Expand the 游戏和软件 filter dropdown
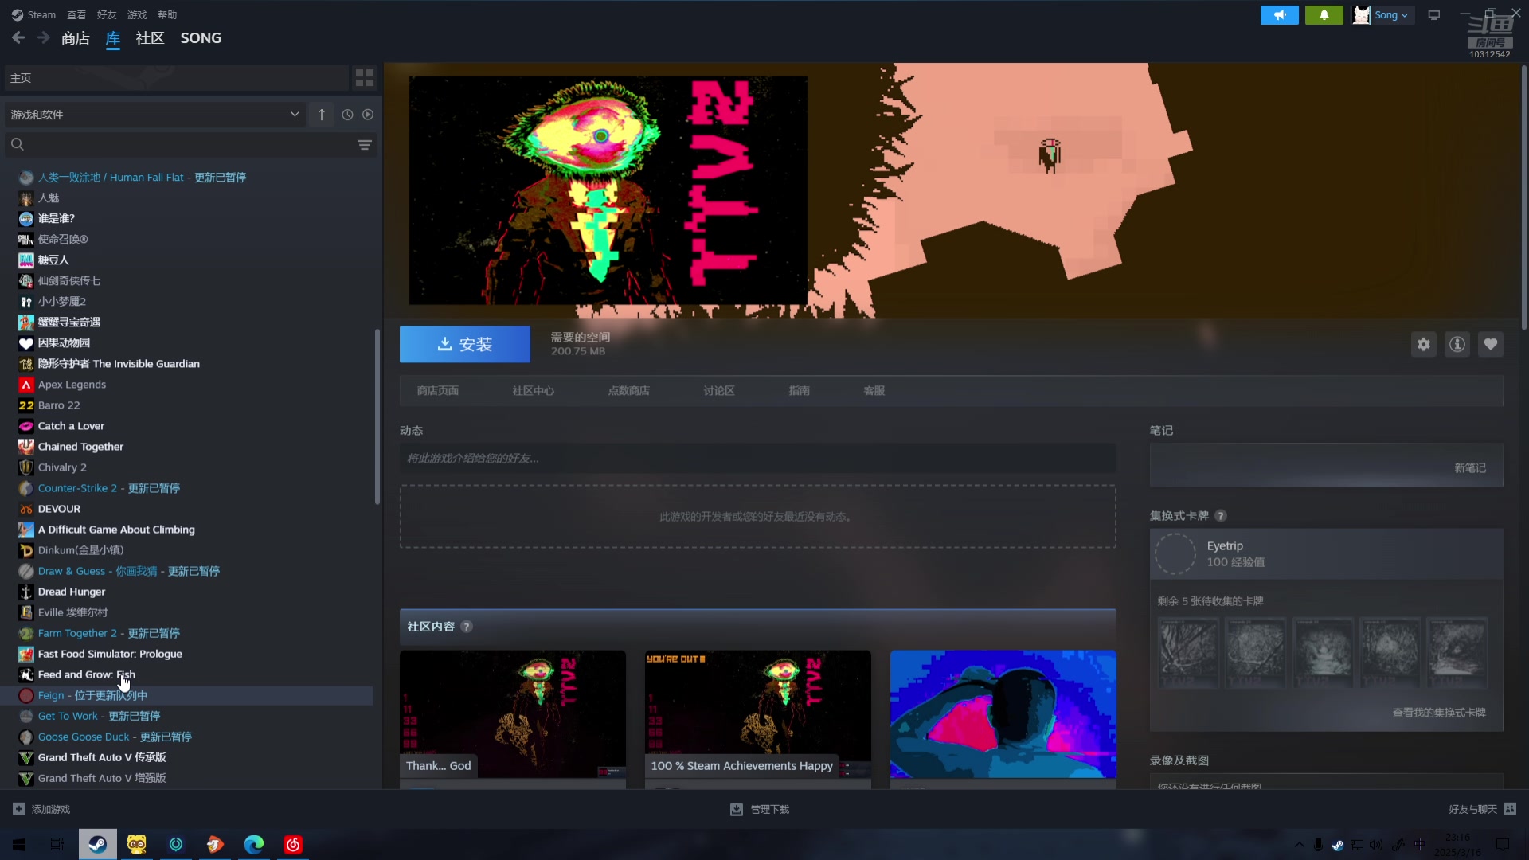1529x860 pixels. tap(155, 115)
